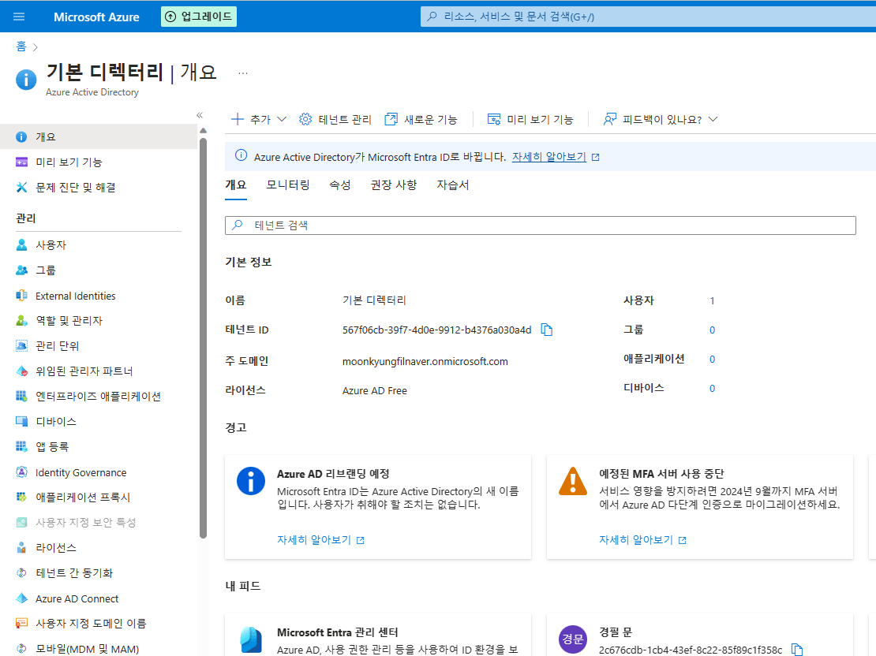
Task: Open 모바일(MDM 및 MAM) icon
Action: point(22,649)
